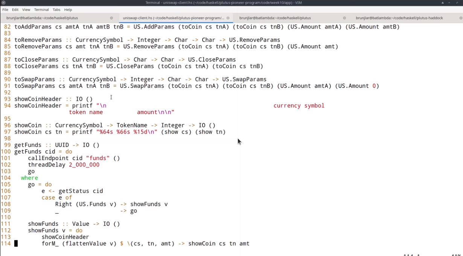
Task: Open the Edit menu
Action: tap(15, 10)
